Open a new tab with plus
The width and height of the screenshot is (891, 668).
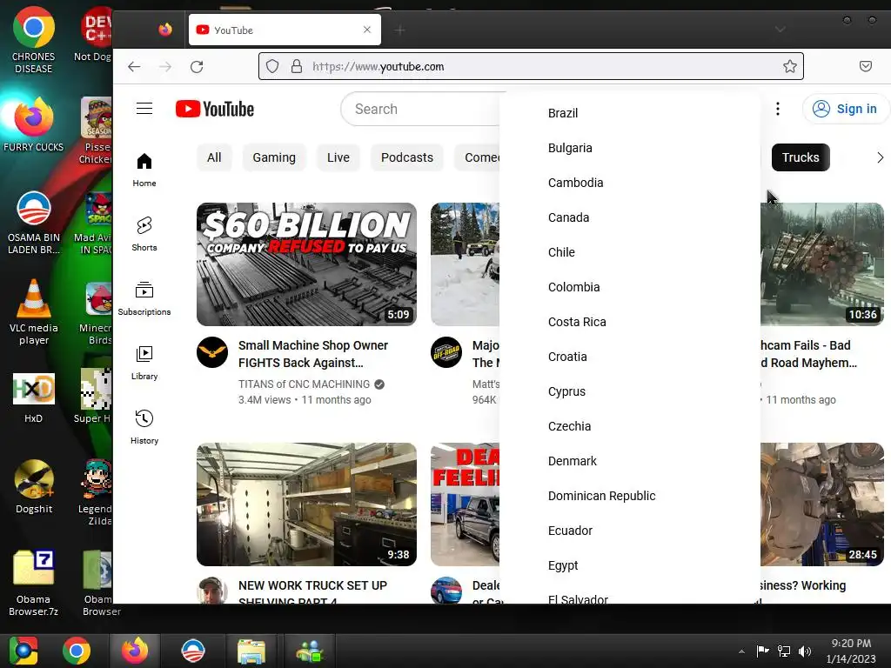399,30
